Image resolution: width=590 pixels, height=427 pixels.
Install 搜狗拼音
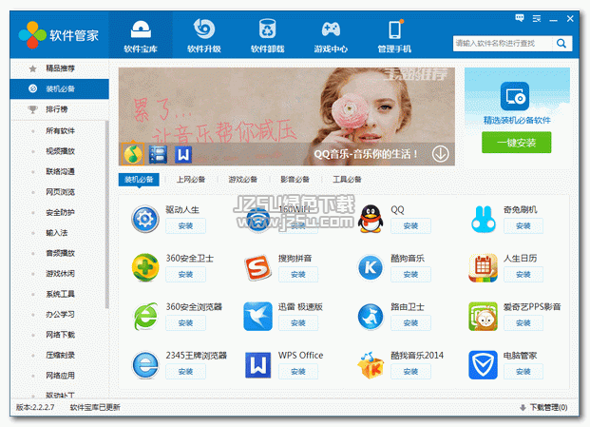pyautogui.click(x=298, y=275)
